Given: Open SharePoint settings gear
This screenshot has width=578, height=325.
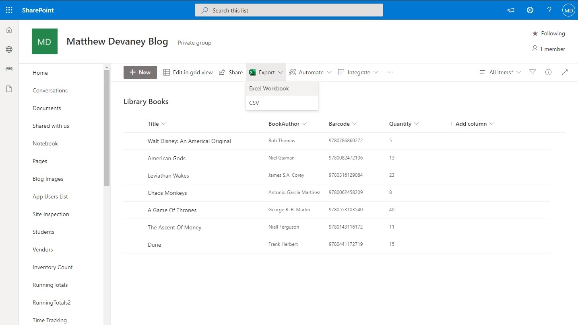Looking at the screenshot, I should [x=530, y=10].
